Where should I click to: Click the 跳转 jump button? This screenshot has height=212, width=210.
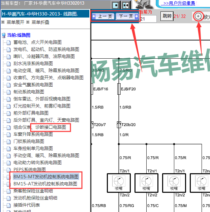(x=167, y=16)
